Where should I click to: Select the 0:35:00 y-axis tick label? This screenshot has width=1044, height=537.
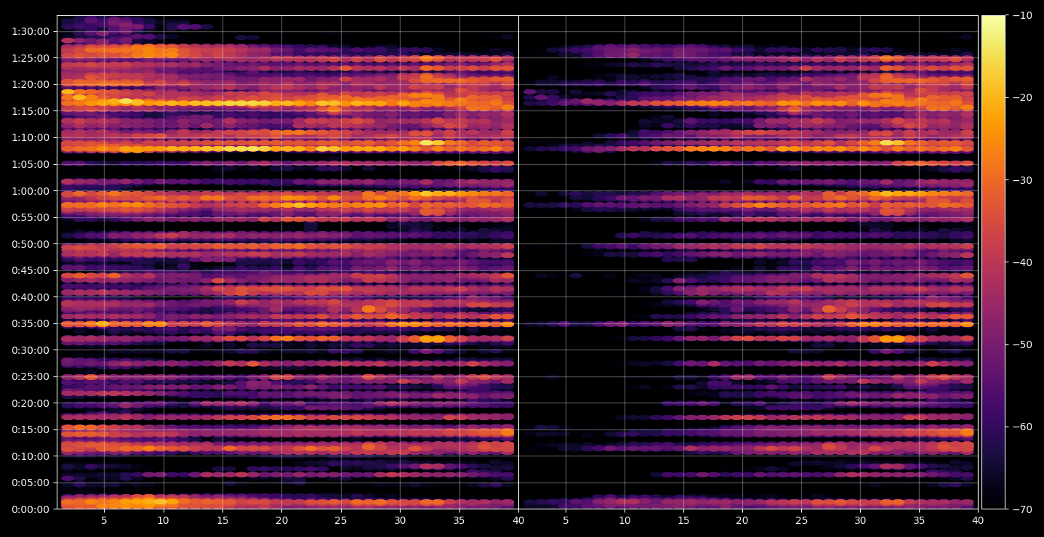pyautogui.click(x=31, y=323)
